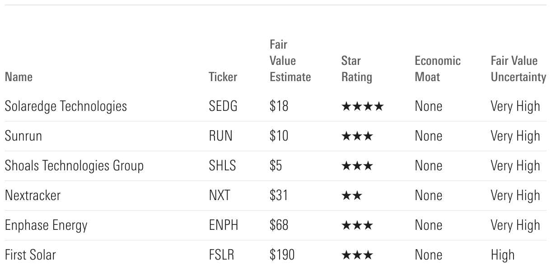Click Solaredge Technologies' four-star rating
This screenshot has height=274, width=551.
pos(363,107)
